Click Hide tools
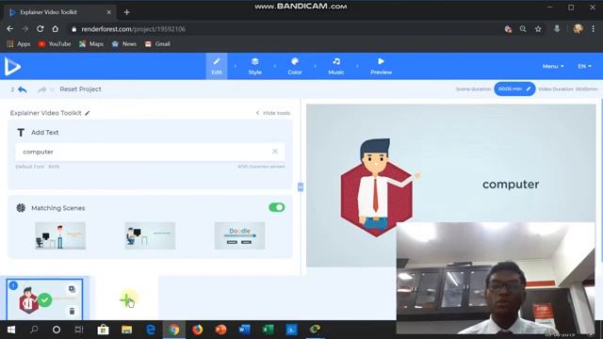 [x=273, y=113]
